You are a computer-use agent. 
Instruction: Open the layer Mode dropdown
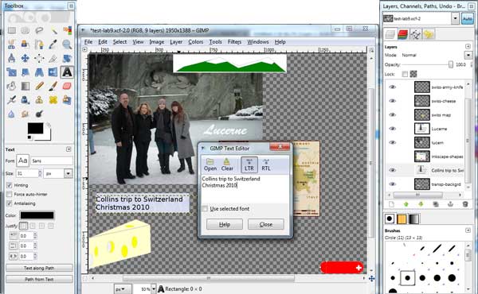(x=468, y=55)
